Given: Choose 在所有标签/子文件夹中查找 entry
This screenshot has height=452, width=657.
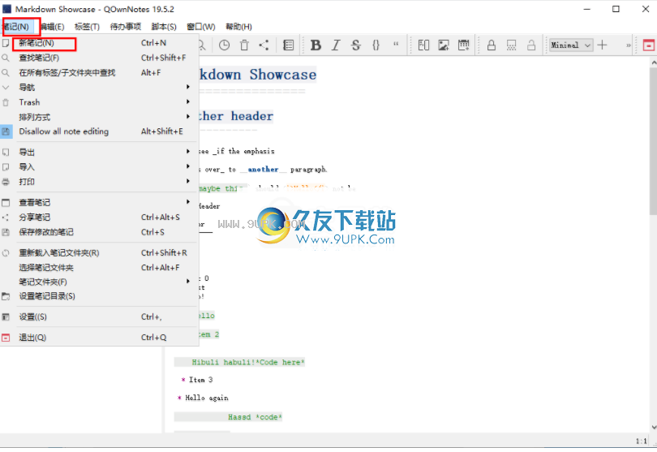Looking at the screenshot, I should click(x=99, y=73).
